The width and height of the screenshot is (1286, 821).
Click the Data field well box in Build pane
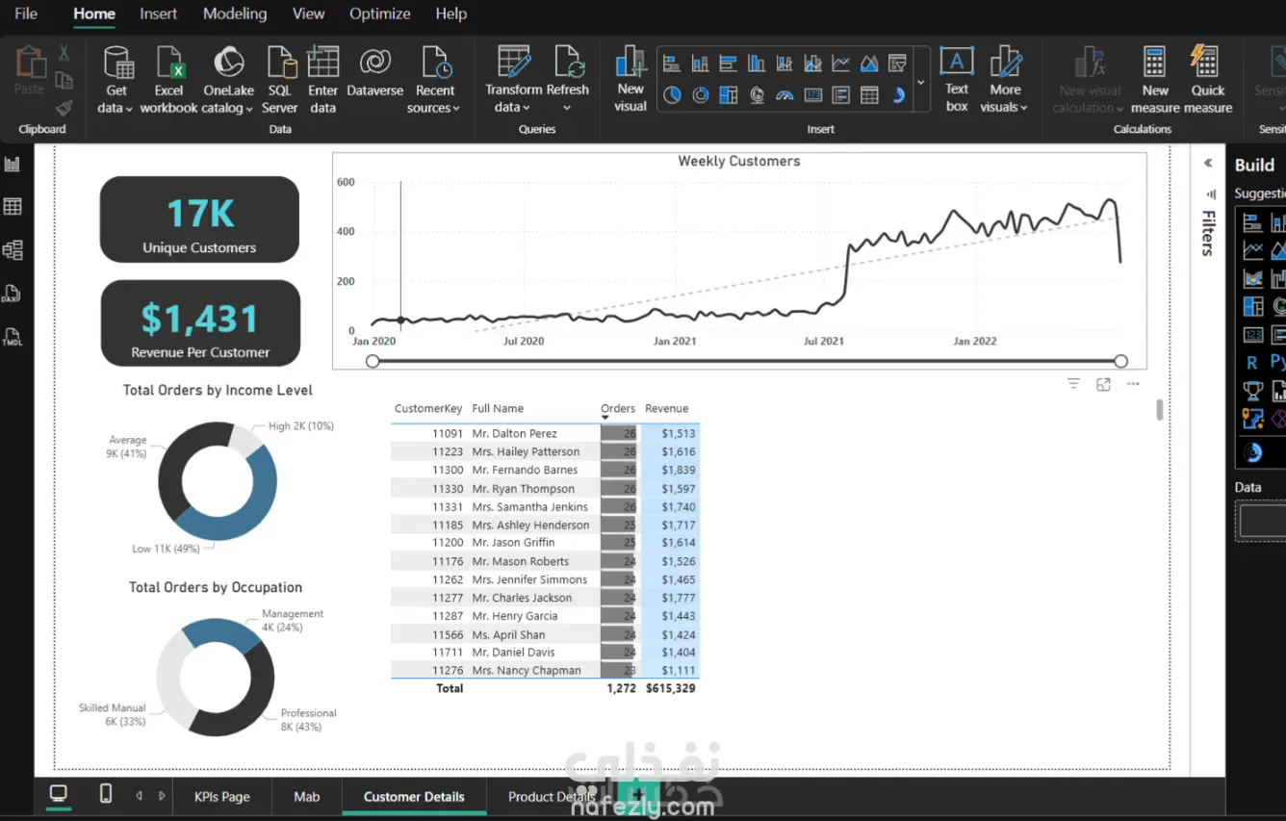[1262, 521]
